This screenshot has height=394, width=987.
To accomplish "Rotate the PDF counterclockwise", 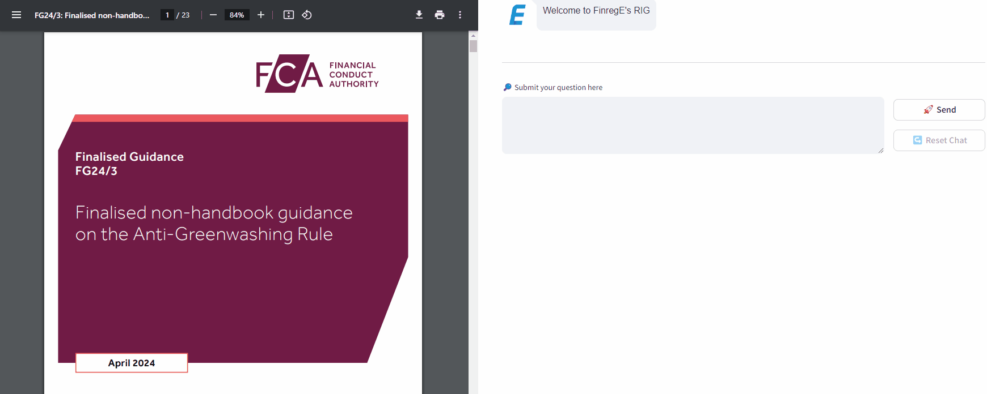I will 307,15.
